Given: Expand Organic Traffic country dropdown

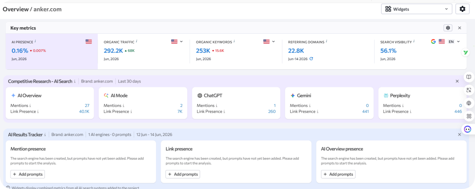Looking at the screenshot, I should 182,42.
